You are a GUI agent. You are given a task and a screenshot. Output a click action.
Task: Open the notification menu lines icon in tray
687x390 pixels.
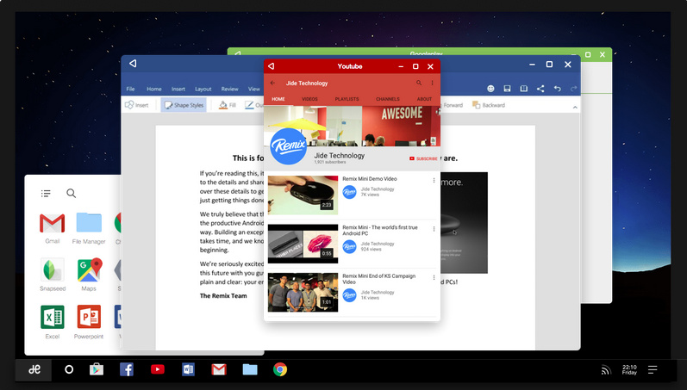click(x=653, y=370)
